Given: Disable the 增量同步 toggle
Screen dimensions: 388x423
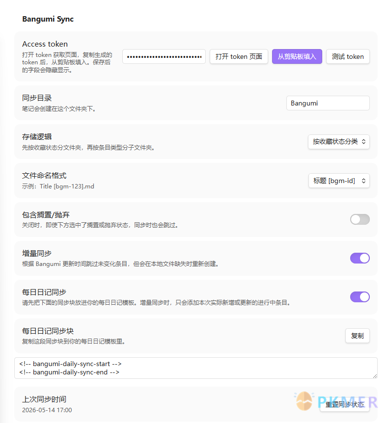Looking at the screenshot, I should [x=360, y=258].
